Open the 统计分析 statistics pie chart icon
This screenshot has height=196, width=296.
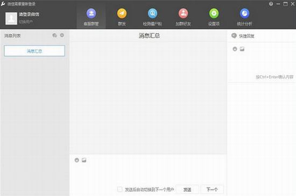point(244,13)
